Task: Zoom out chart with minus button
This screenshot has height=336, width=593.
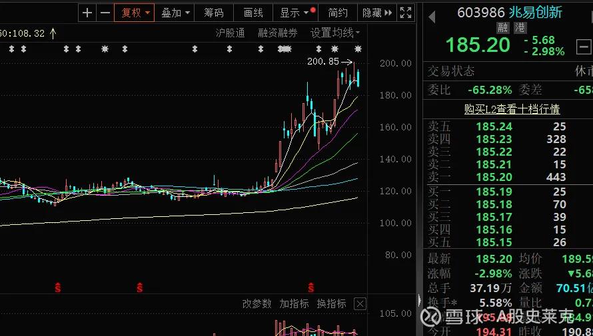Action: [105, 13]
